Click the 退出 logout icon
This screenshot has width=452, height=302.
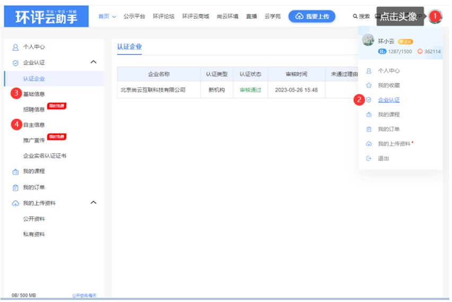click(x=369, y=159)
